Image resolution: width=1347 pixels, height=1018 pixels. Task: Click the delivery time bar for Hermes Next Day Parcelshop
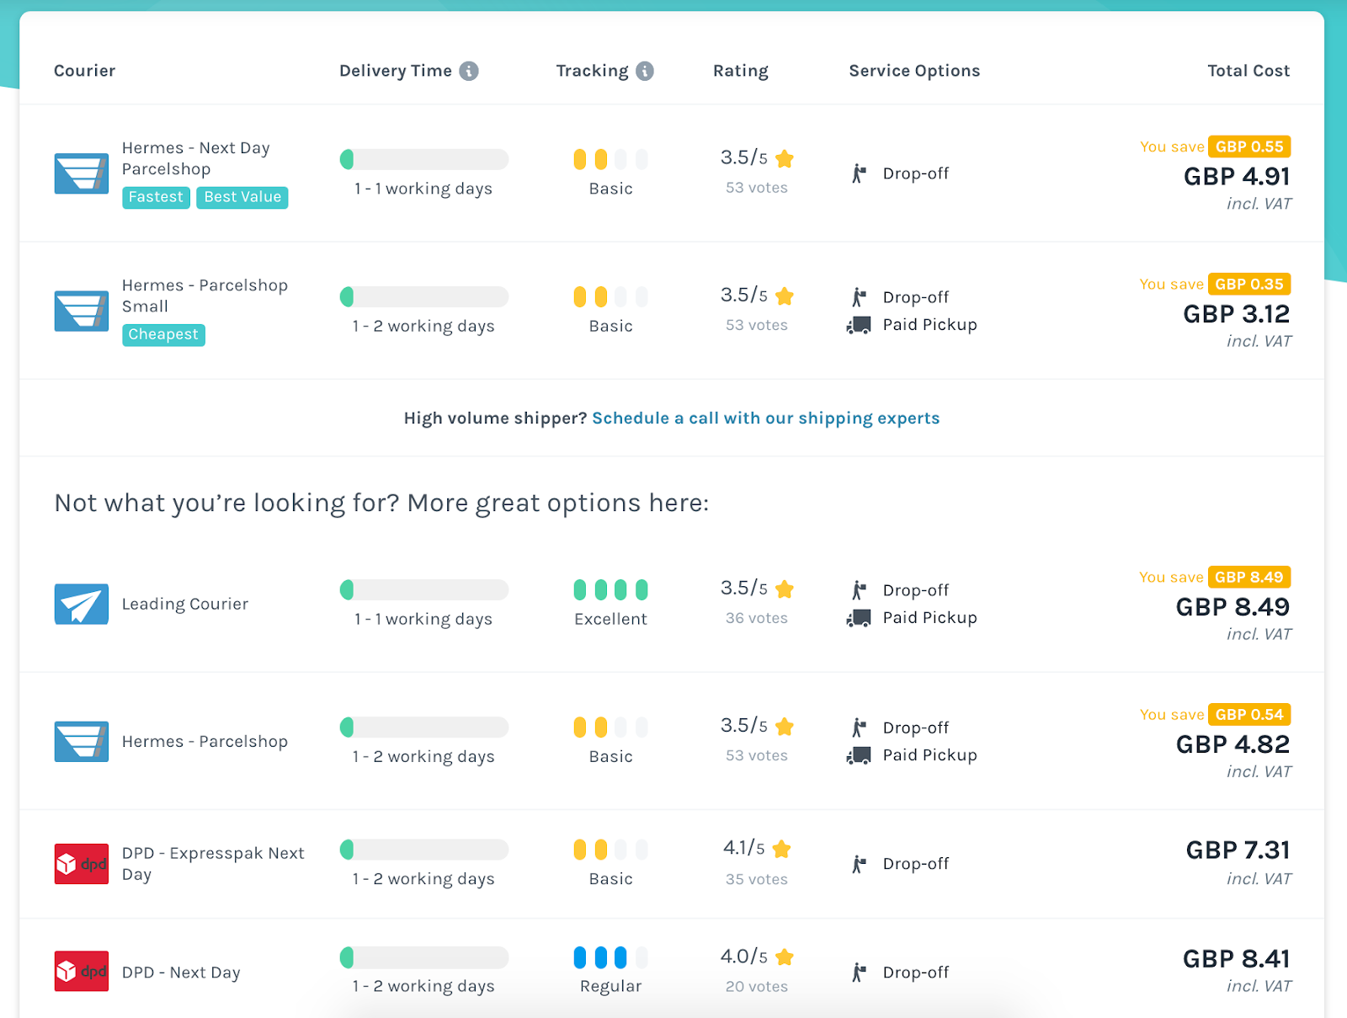pos(424,159)
